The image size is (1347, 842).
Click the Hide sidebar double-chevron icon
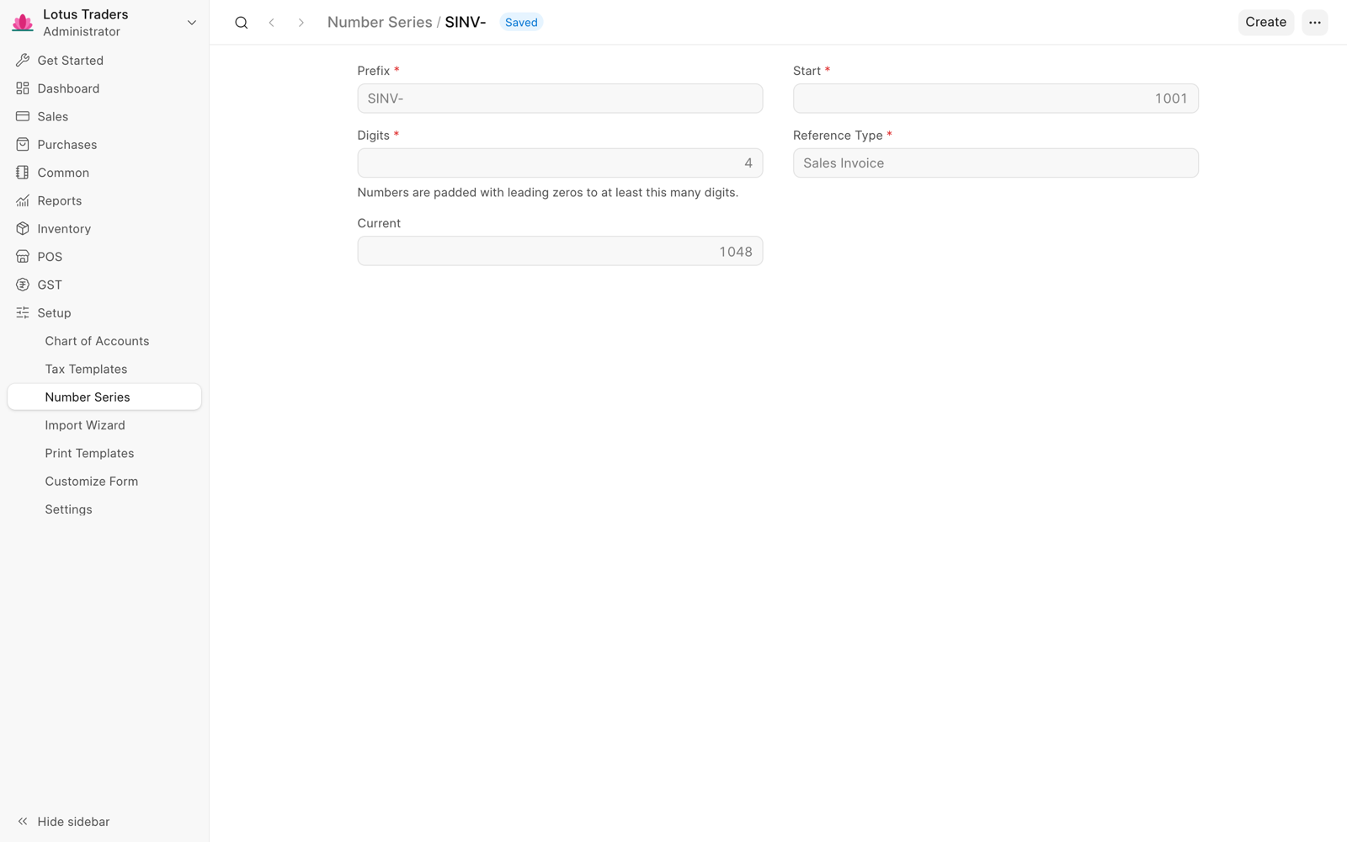pyautogui.click(x=23, y=822)
